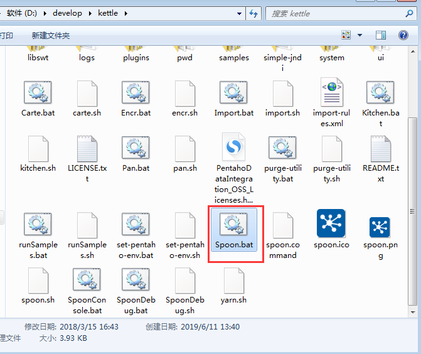Select the libswt folder
Screen dimensions: 421x354
pyautogui.click(x=38, y=55)
